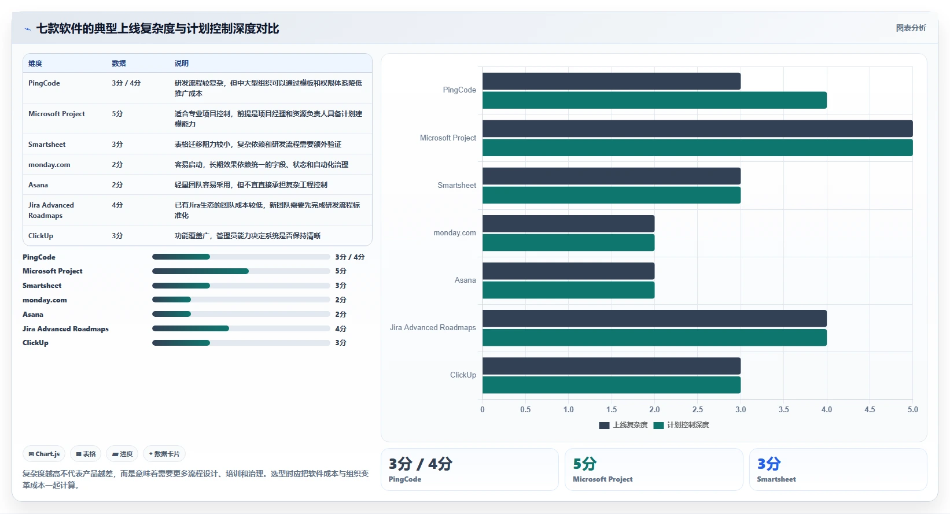The image size is (950, 514).
Task: Click Jira Advanced Roadmaps table row name
Action: coord(51,210)
